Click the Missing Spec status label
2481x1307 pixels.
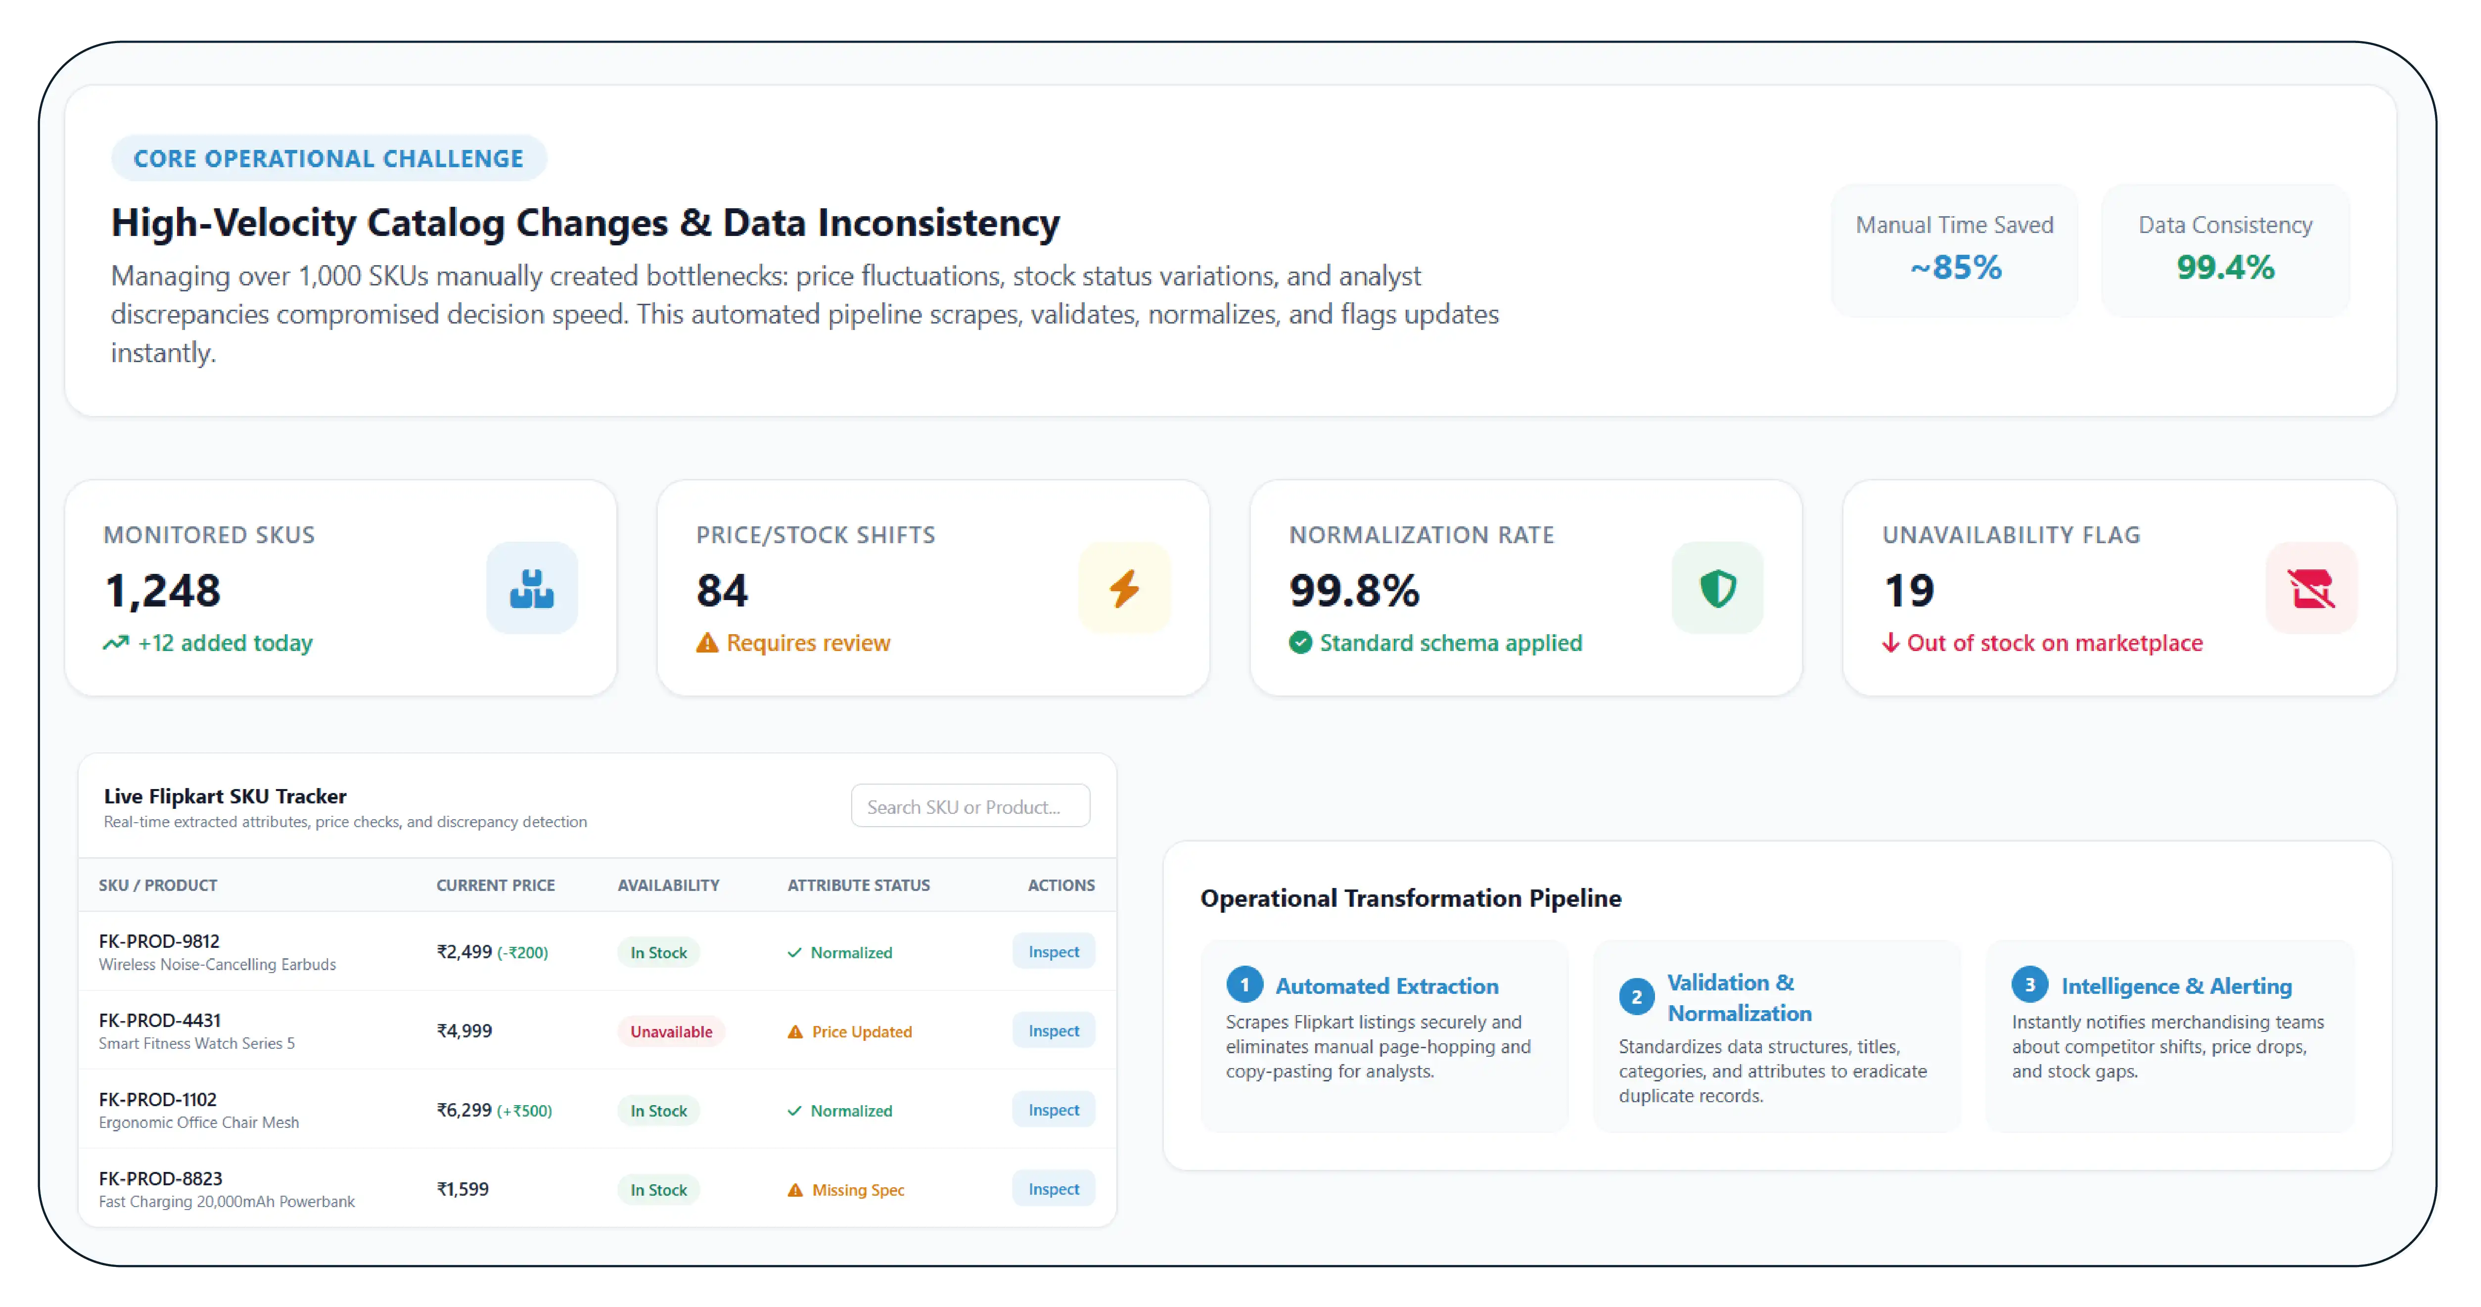(x=858, y=1189)
